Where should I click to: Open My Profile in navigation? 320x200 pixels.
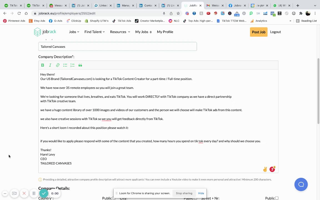click(165, 32)
